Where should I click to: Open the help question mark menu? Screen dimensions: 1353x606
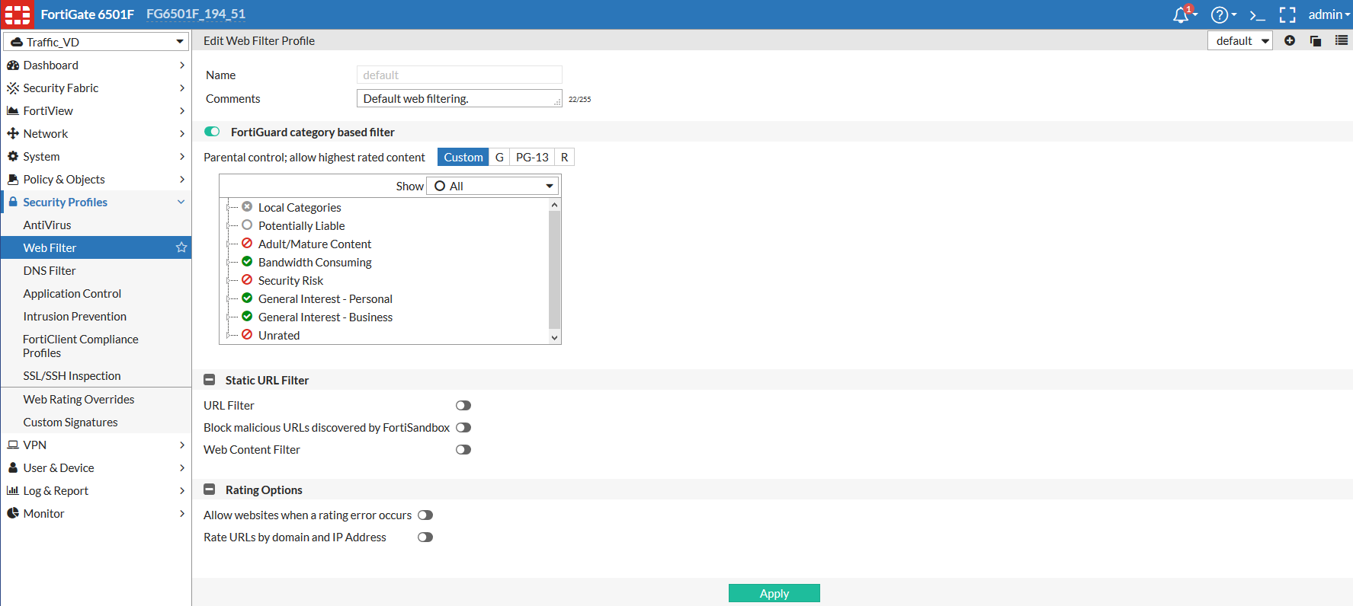[x=1220, y=14]
